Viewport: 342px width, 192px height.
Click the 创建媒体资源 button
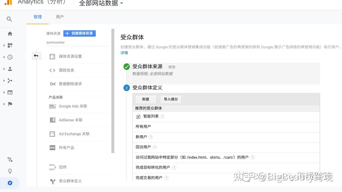pos(79,33)
